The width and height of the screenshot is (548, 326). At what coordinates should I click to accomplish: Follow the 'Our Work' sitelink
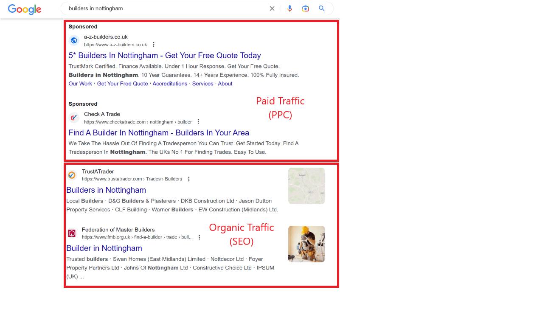pyautogui.click(x=80, y=84)
